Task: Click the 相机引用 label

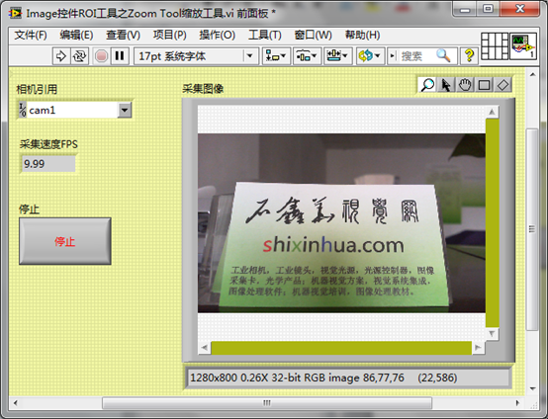Action: [x=37, y=89]
